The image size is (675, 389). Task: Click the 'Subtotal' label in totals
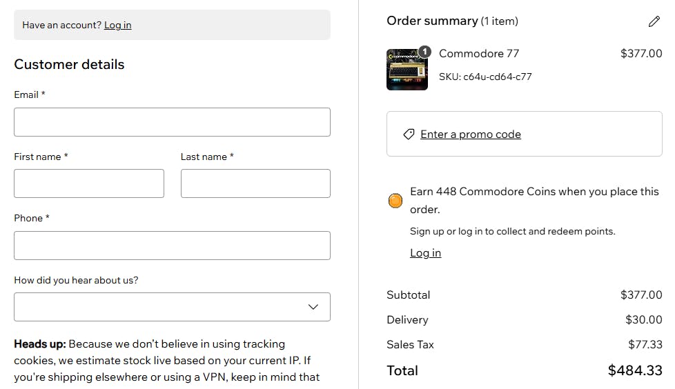coord(408,295)
